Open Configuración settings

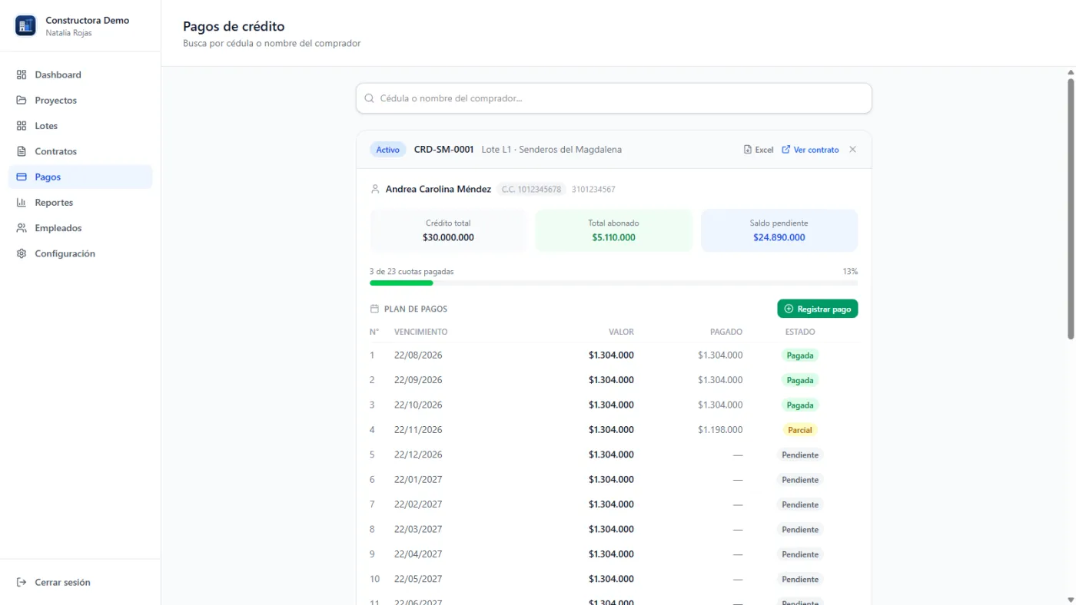coord(81,253)
